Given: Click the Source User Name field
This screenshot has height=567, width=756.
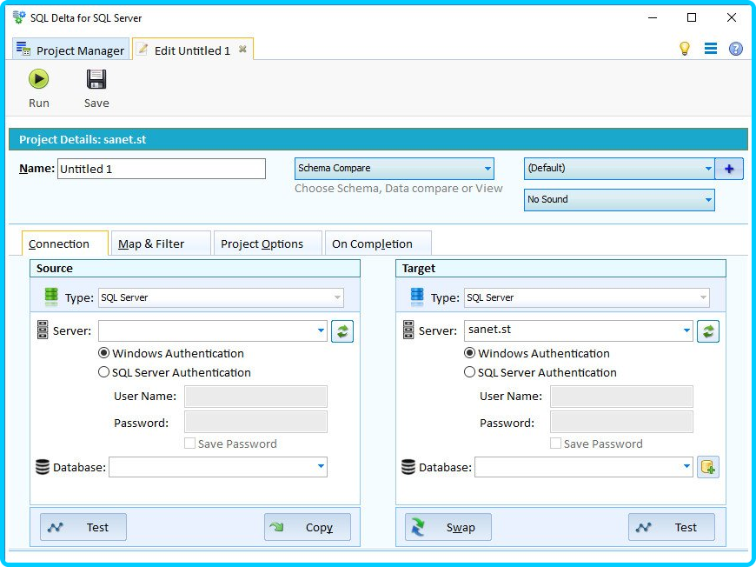Looking at the screenshot, I should click(x=255, y=397).
